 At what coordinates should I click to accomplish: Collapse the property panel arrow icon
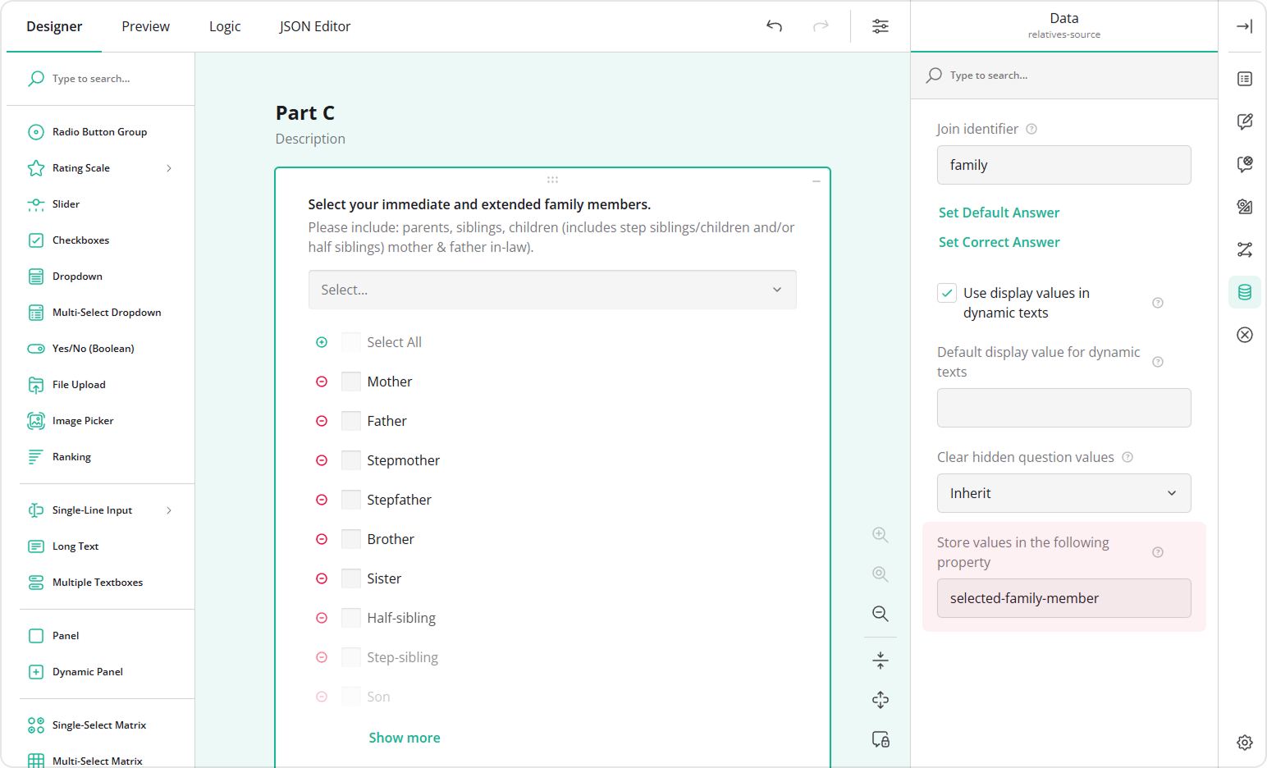(x=1244, y=26)
